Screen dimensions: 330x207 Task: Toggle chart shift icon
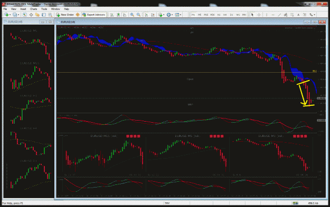(x=153, y=15)
